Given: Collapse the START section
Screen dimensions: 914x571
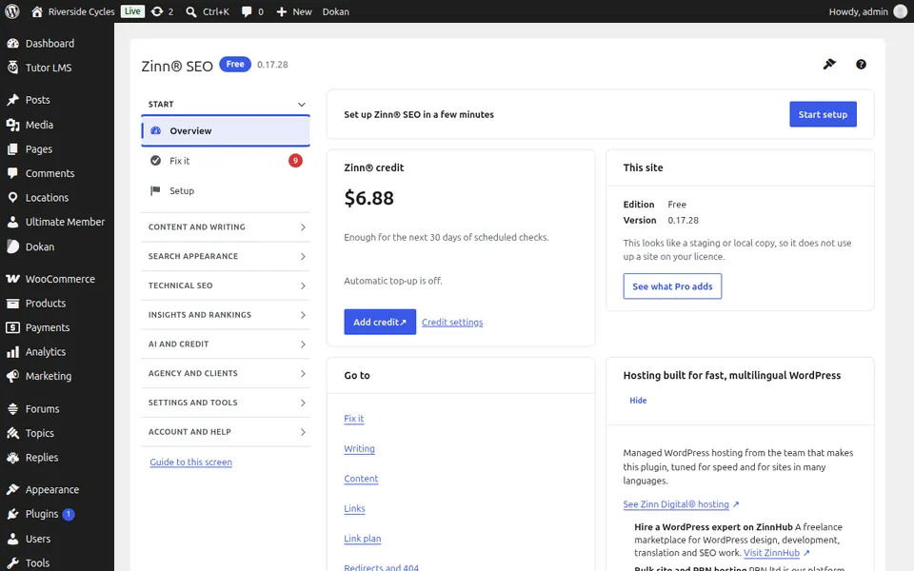Looking at the screenshot, I should (x=226, y=105).
